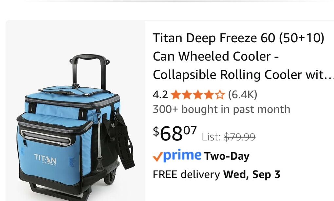334x201 pixels.
Task: Click the struck-through $79.99 list price
Action: pyautogui.click(x=239, y=137)
